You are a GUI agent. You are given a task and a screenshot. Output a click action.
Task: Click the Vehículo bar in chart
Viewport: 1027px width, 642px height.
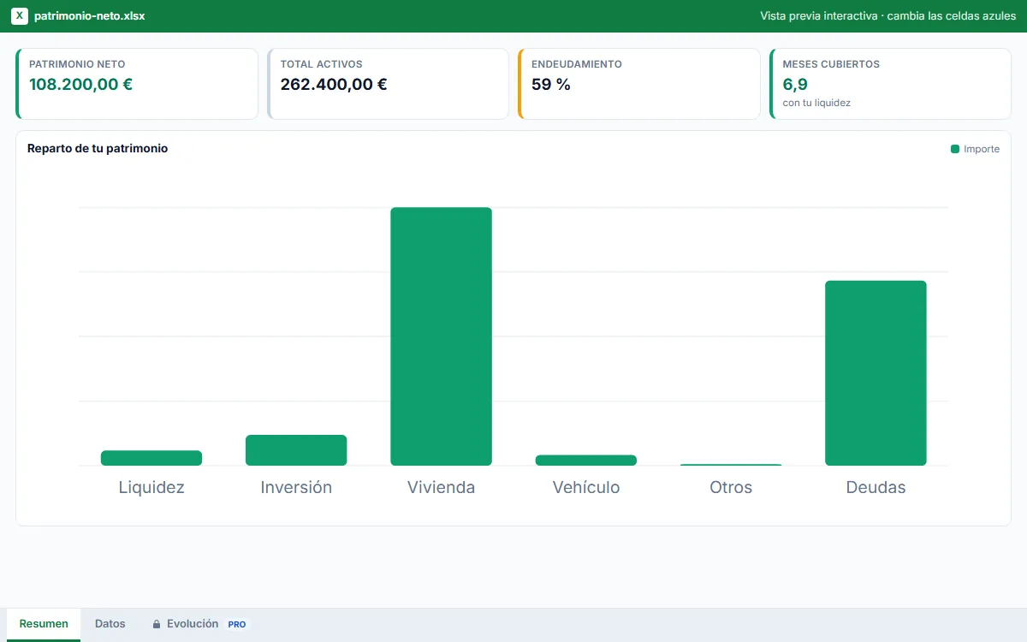pyautogui.click(x=586, y=461)
